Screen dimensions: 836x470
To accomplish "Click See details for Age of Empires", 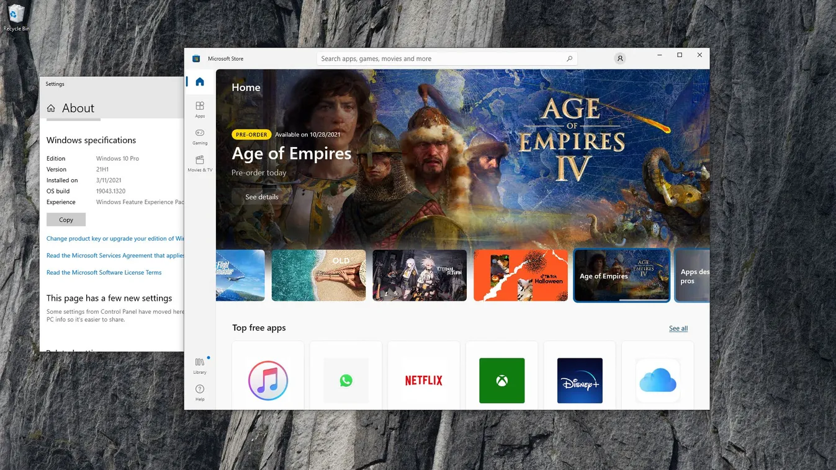I will (262, 197).
